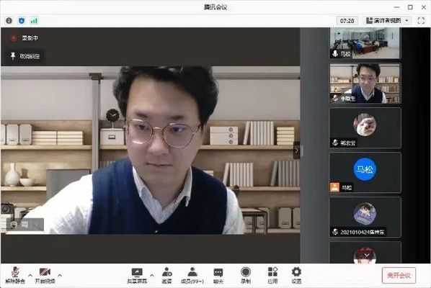Expand video options arrow beside camera
This screenshot has width=431, height=288.
click(60, 275)
